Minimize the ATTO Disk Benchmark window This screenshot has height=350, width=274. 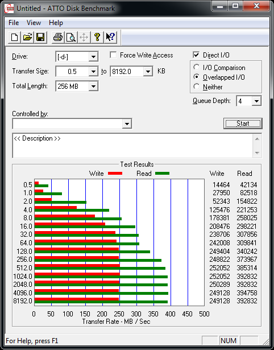(x=220, y=6)
